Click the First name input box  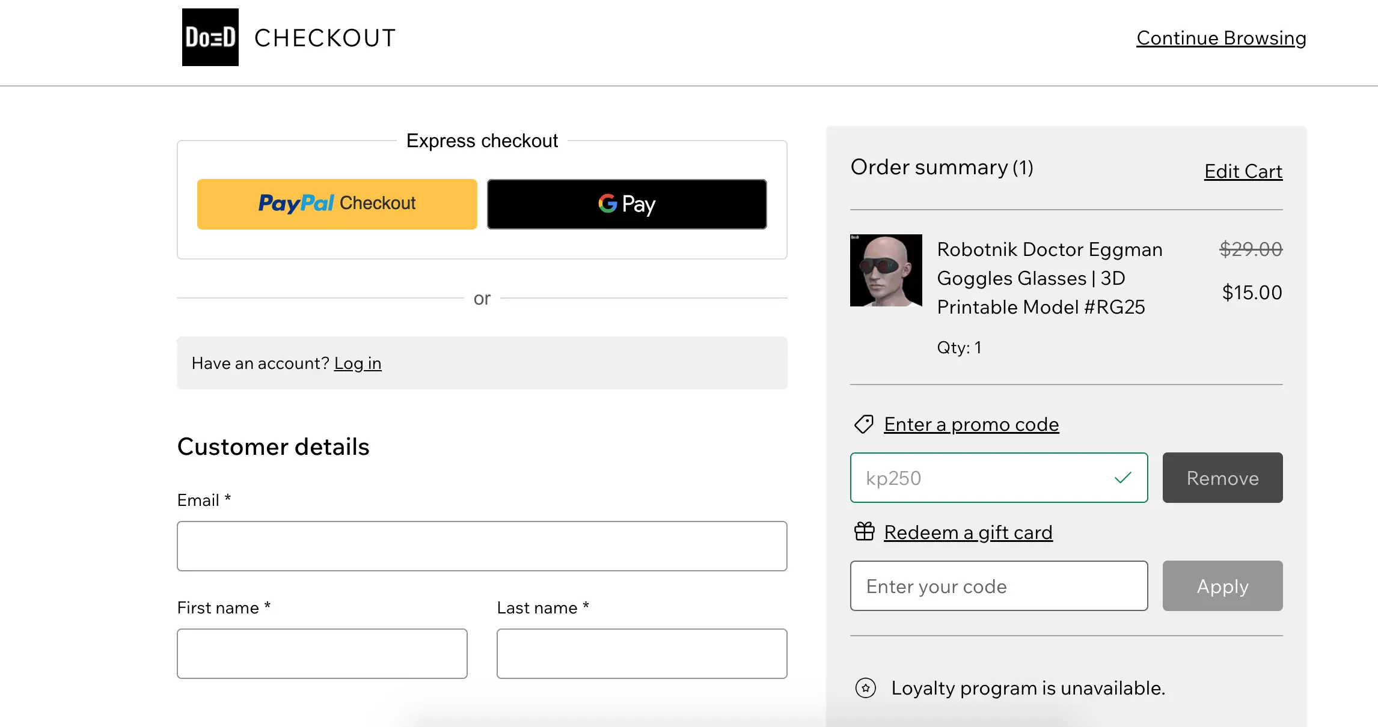(x=322, y=653)
